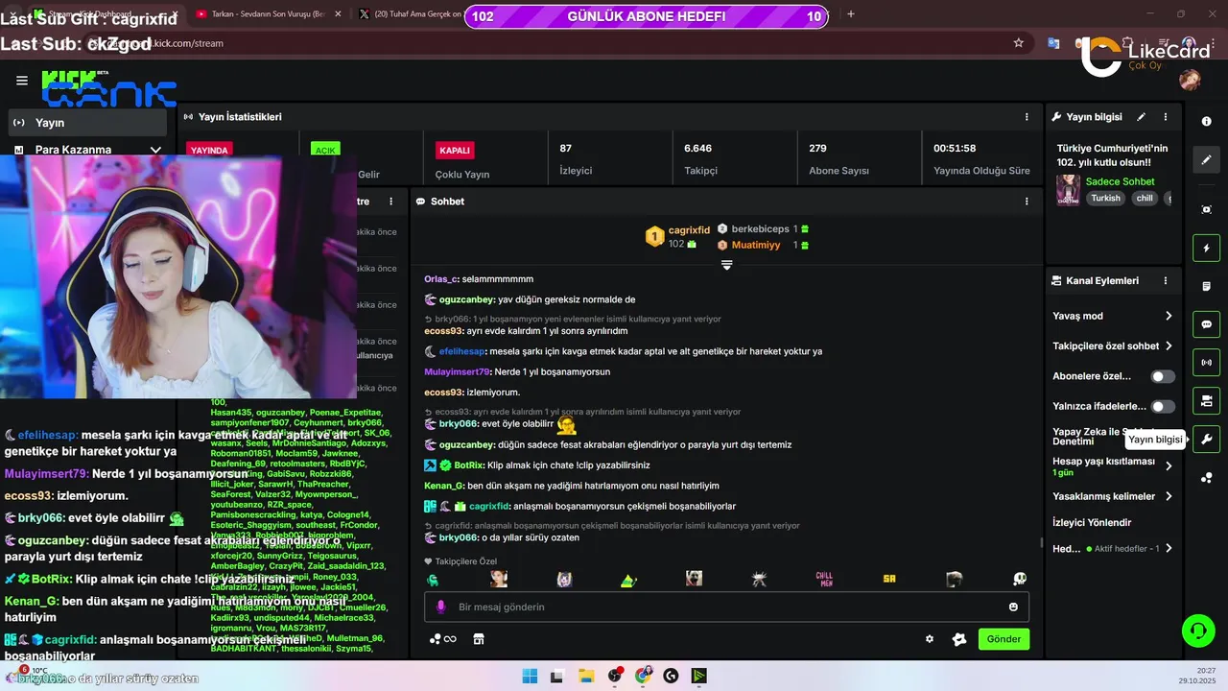Open Windows Start menu
Screen dimensions: 1228x691
tap(530, 676)
